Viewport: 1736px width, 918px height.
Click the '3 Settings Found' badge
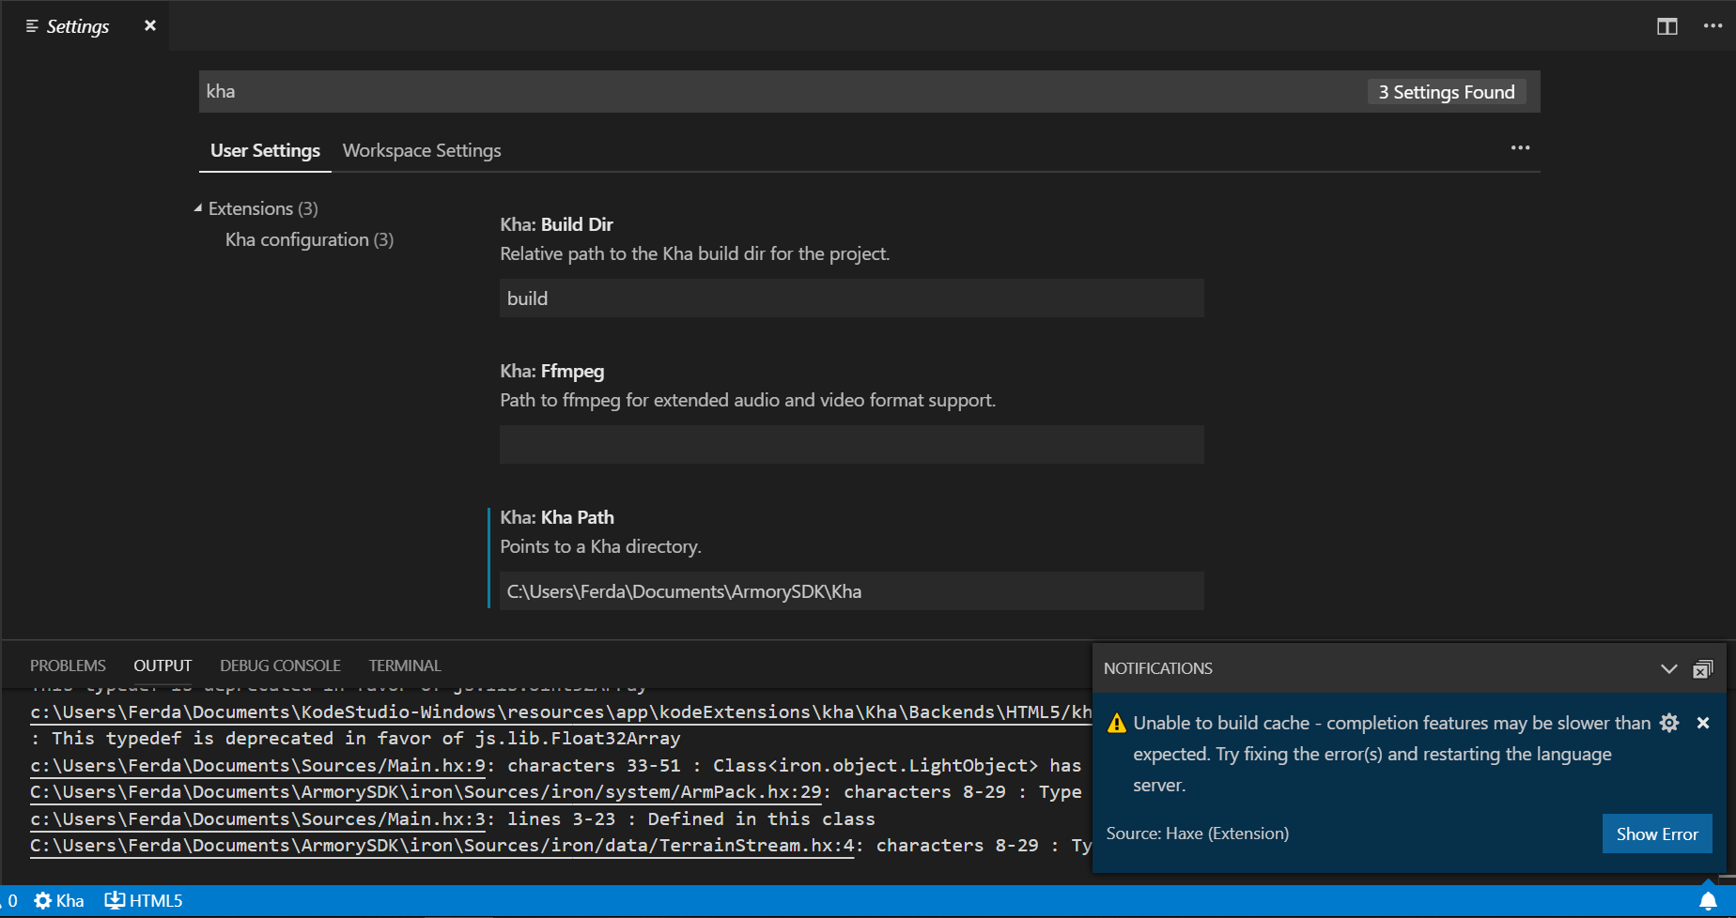click(x=1447, y=92)
